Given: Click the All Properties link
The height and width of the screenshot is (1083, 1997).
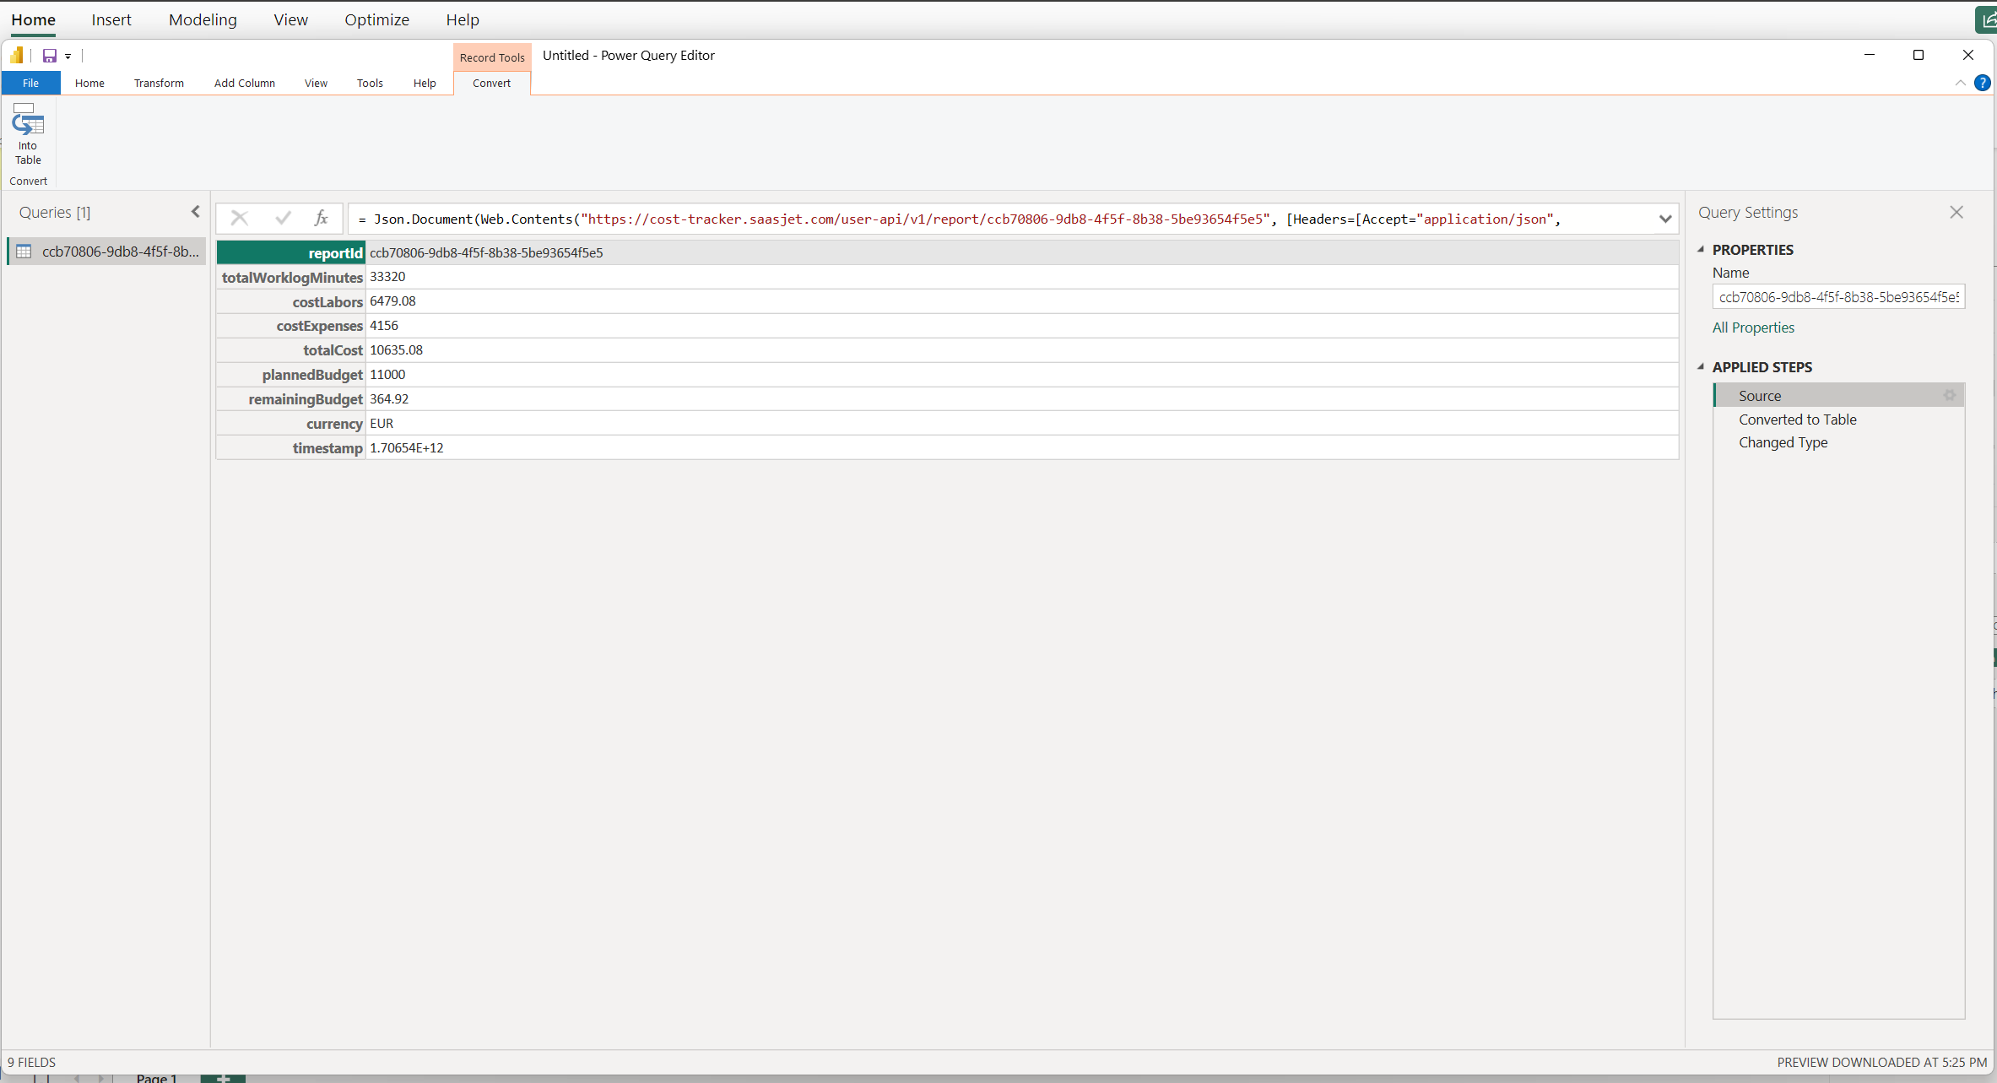Looking at the screenshot, I should (x=1753, y=328).
